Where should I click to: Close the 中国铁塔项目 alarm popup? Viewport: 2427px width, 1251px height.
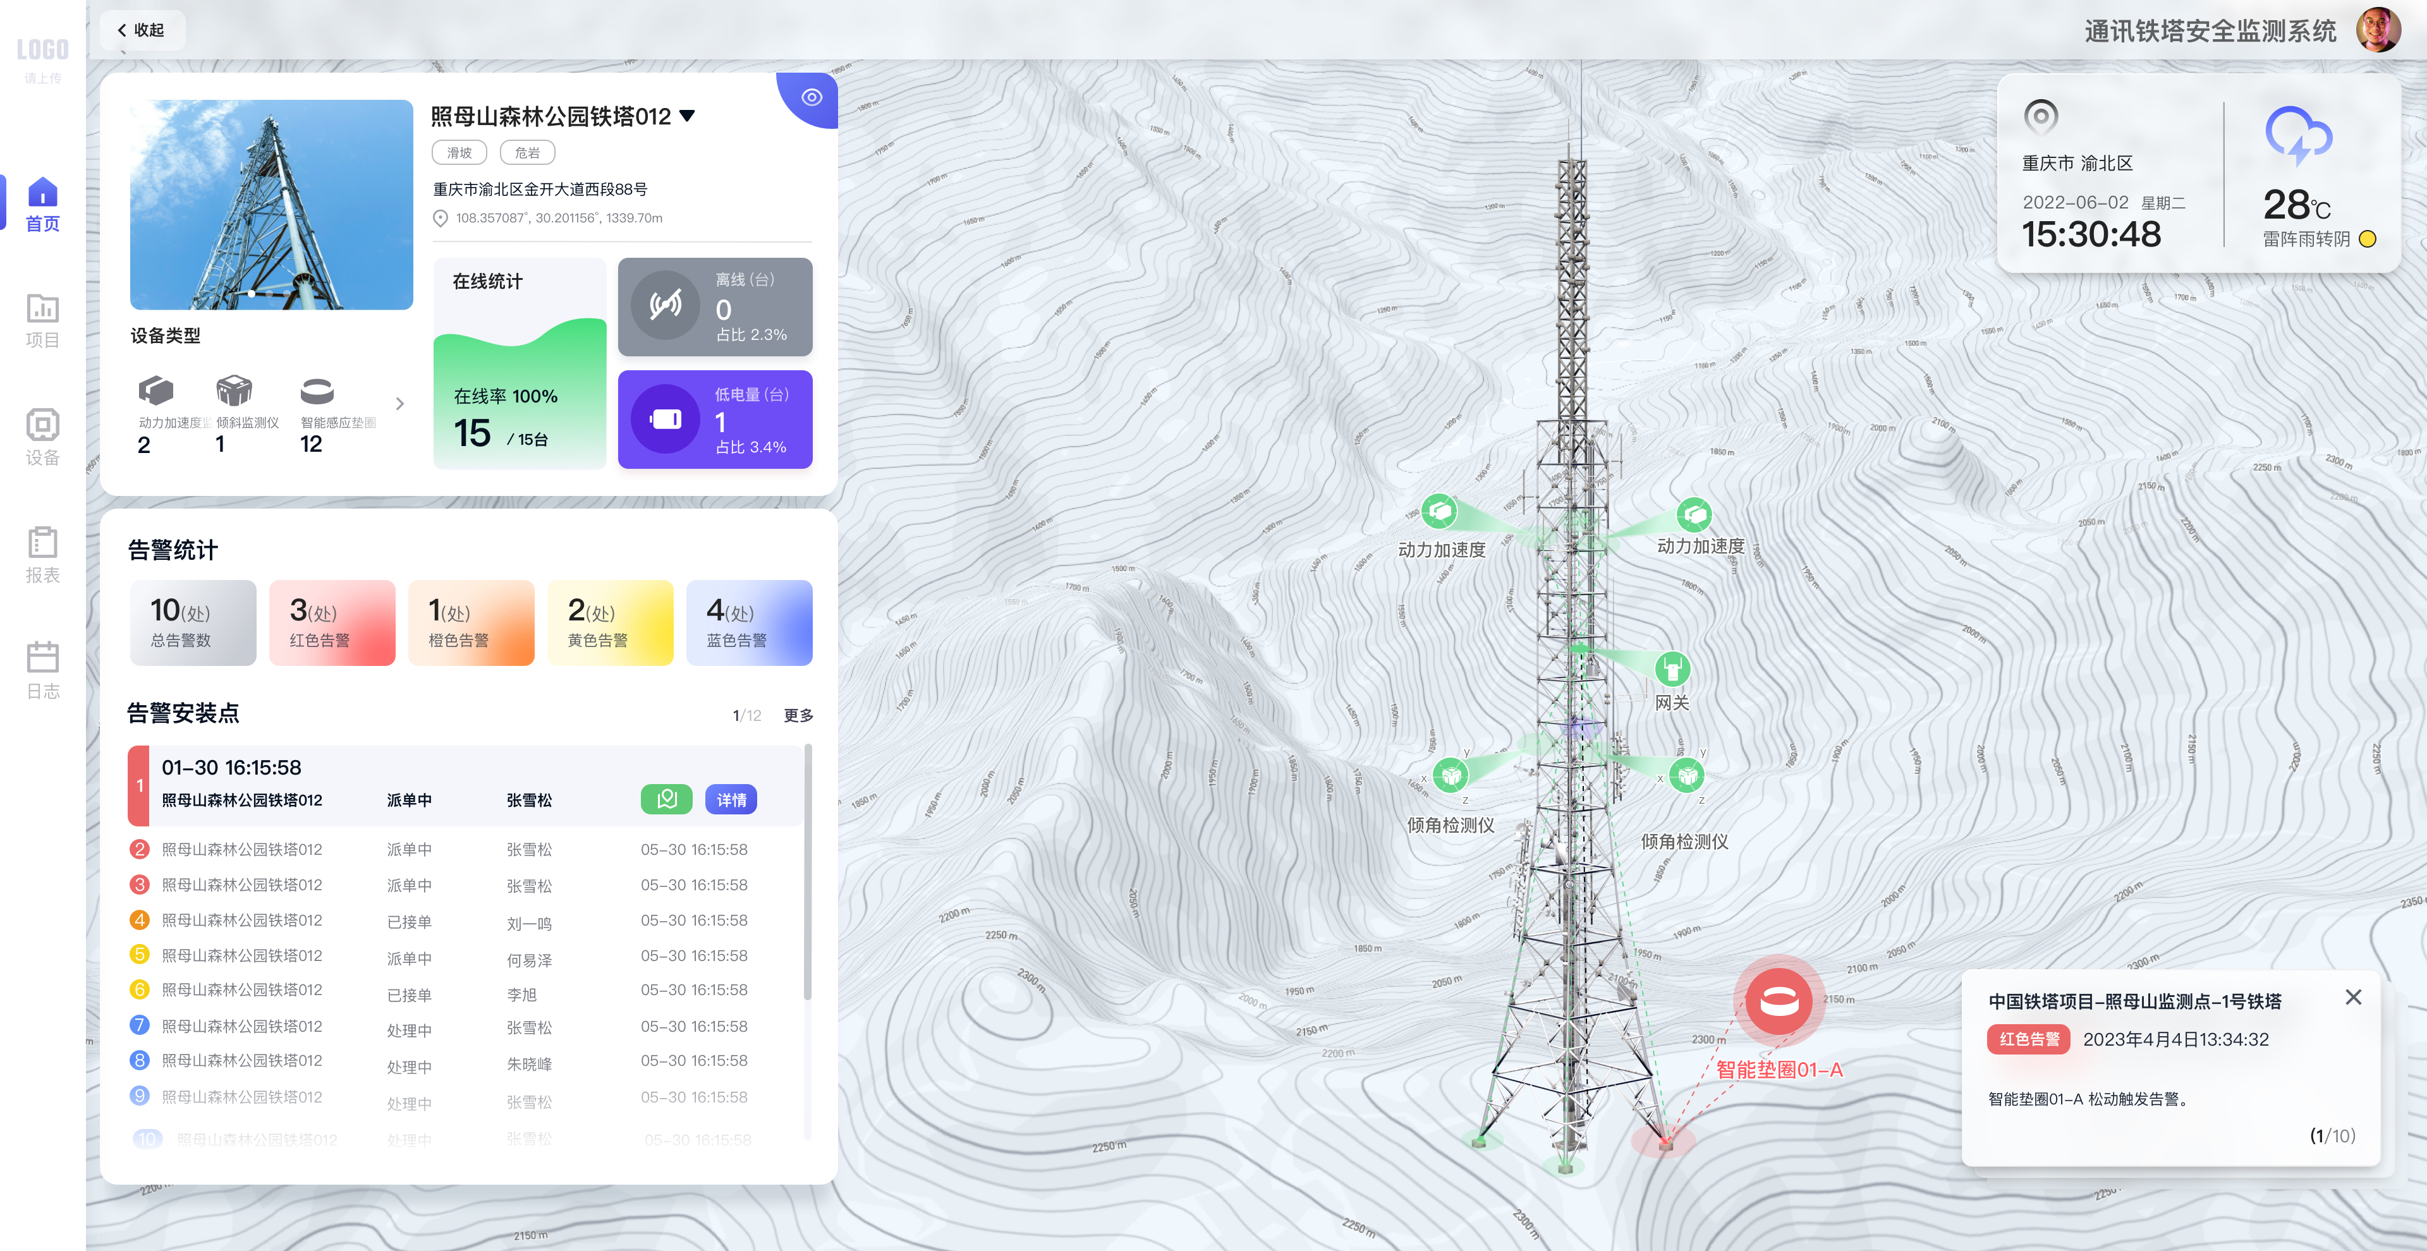2352,998
